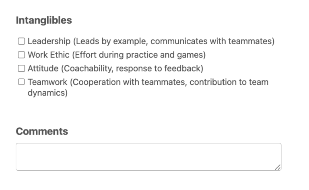Click the Comments section heading
The width and height of the screenshot is (309, 190).
tap(42, 131)
